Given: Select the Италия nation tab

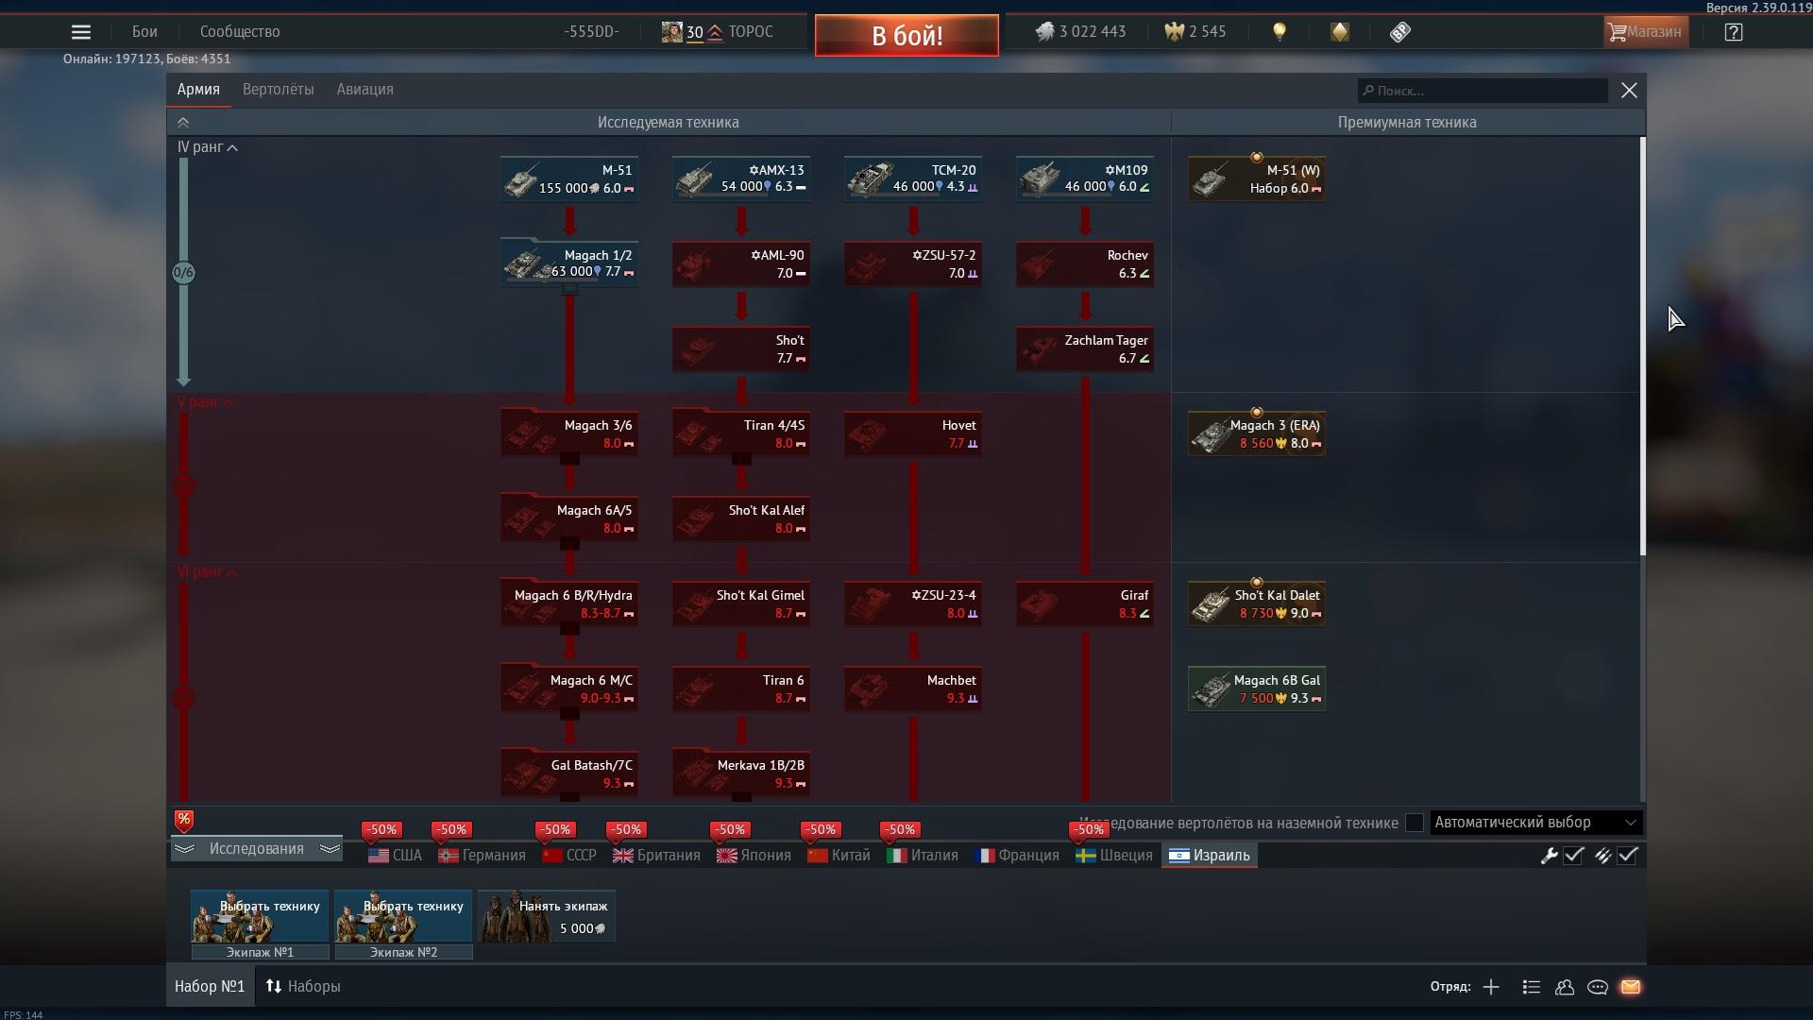Looking at the screenshot, I should point(923,856).
